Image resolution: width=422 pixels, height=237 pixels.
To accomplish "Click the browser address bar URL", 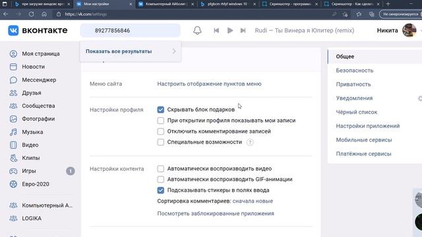I will coord(86,14).
